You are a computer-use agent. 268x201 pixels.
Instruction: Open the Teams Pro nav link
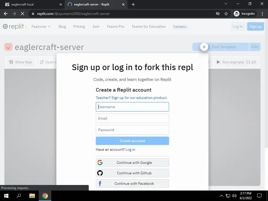pos(115,26)
